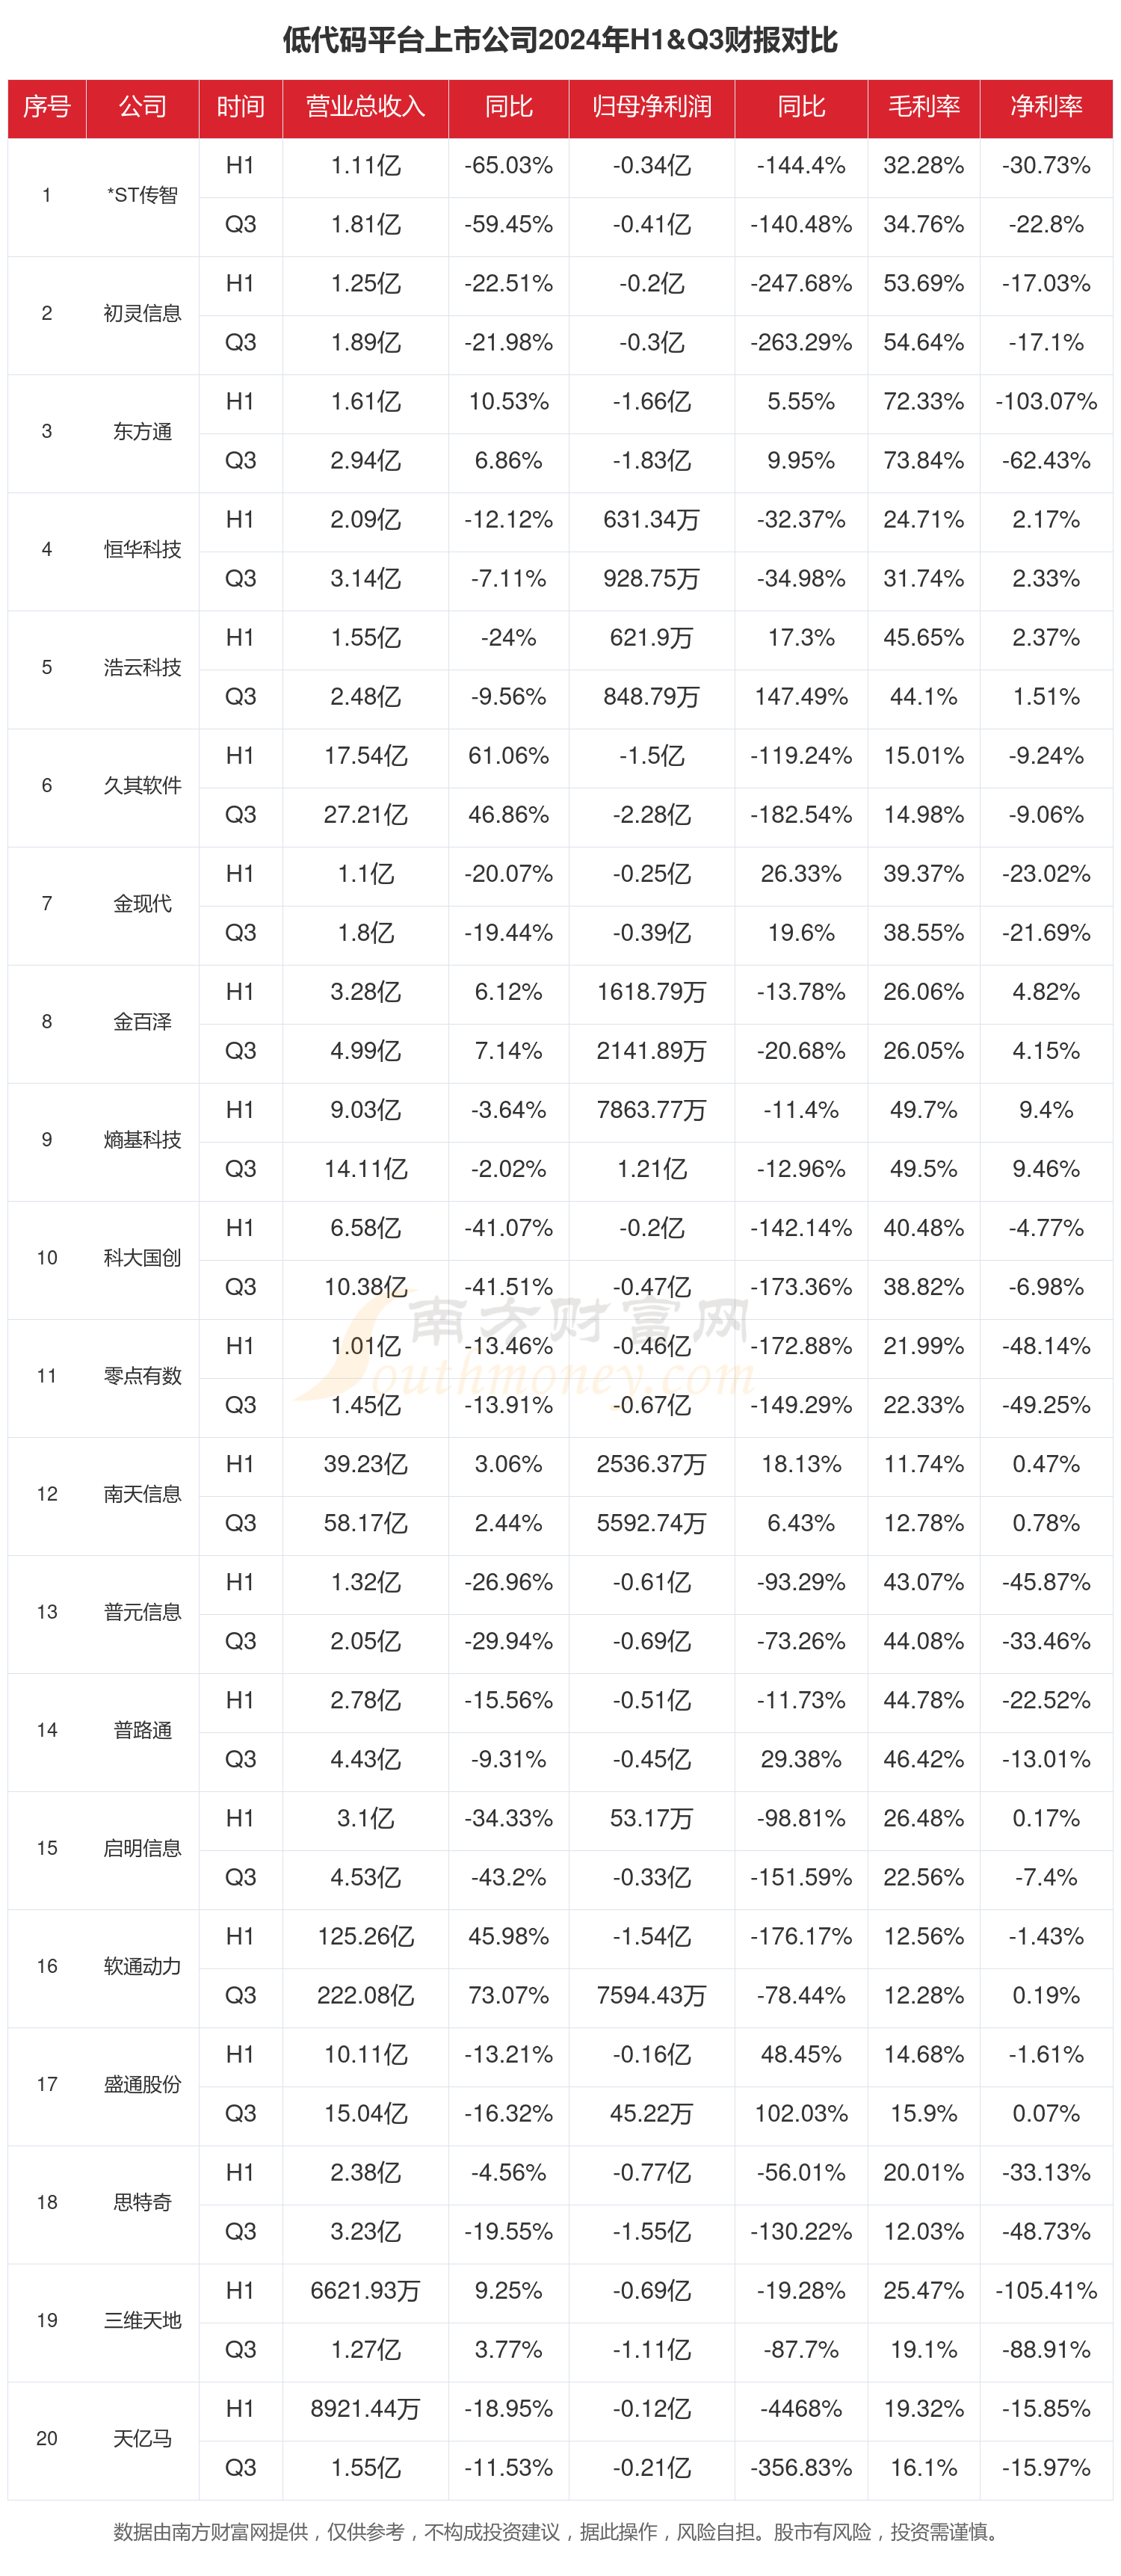Select the 软通动力 company name
The image size is (1121, 2576).
tap(142, 1966)
